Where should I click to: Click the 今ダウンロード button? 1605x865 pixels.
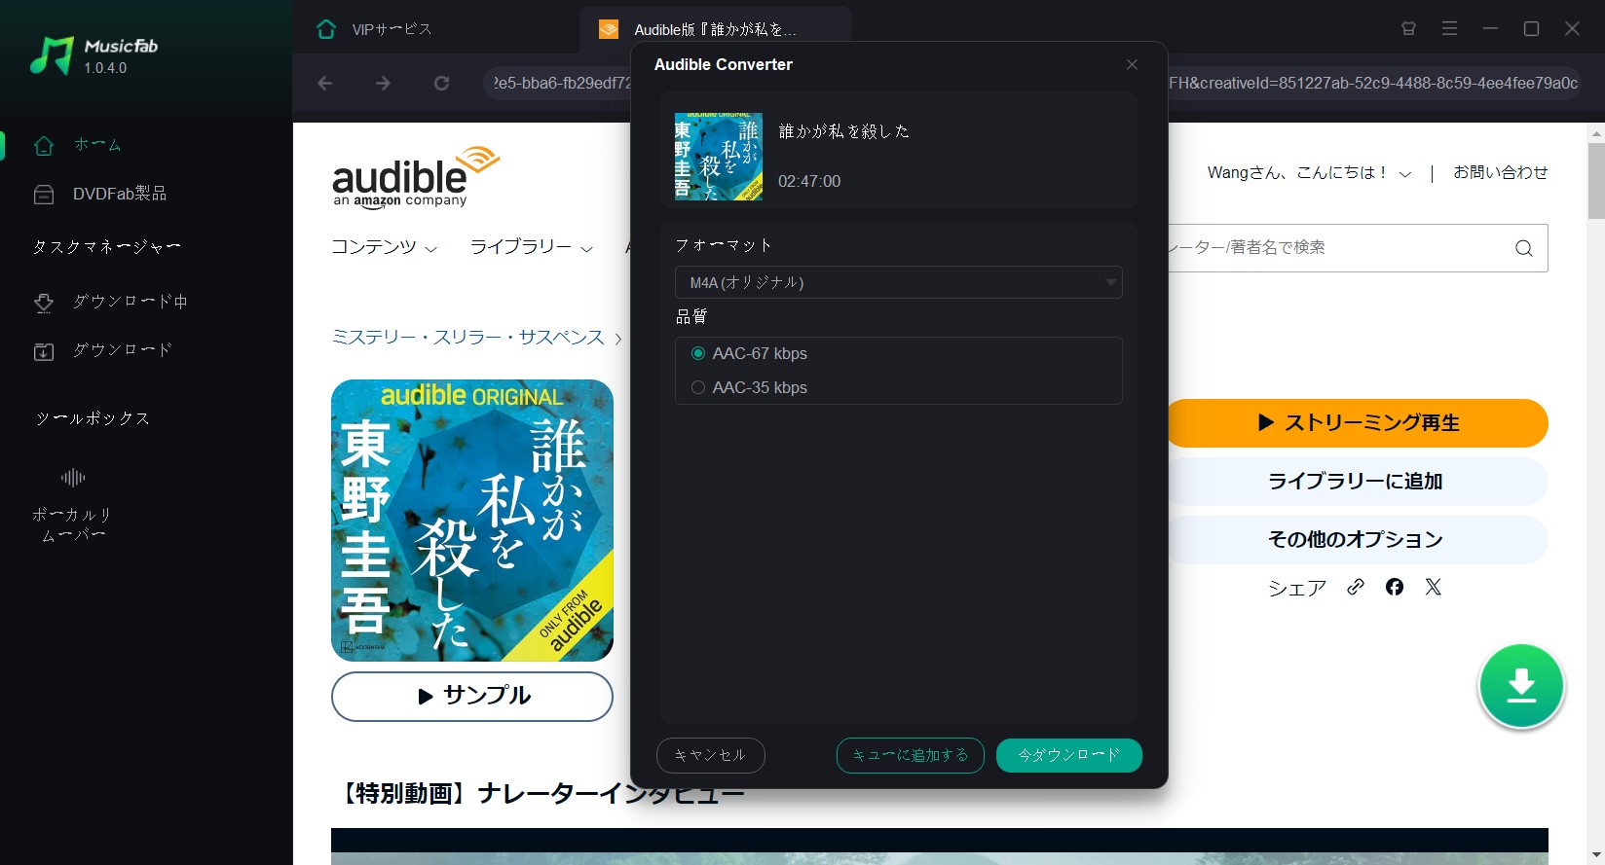click(x=1069, y=755)
